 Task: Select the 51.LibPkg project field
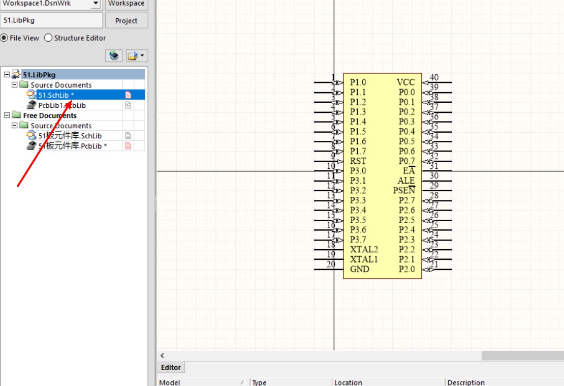click(51, 20)
